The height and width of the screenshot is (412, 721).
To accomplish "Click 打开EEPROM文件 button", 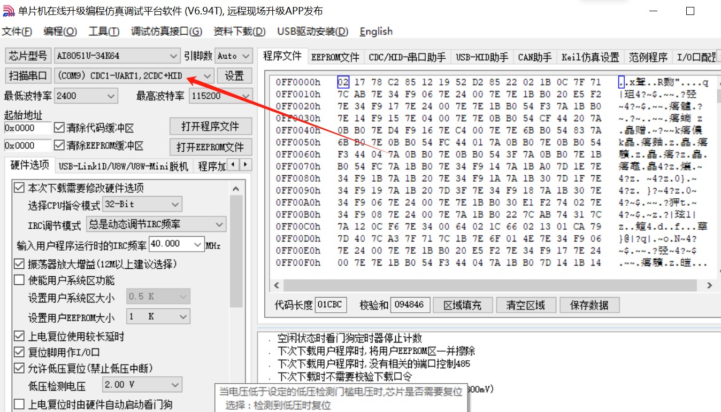I will 210,147.
